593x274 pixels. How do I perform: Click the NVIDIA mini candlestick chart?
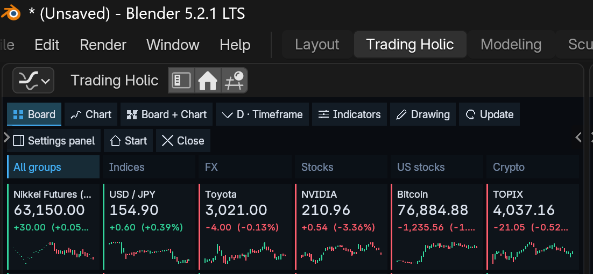click(x=341, y=252)
